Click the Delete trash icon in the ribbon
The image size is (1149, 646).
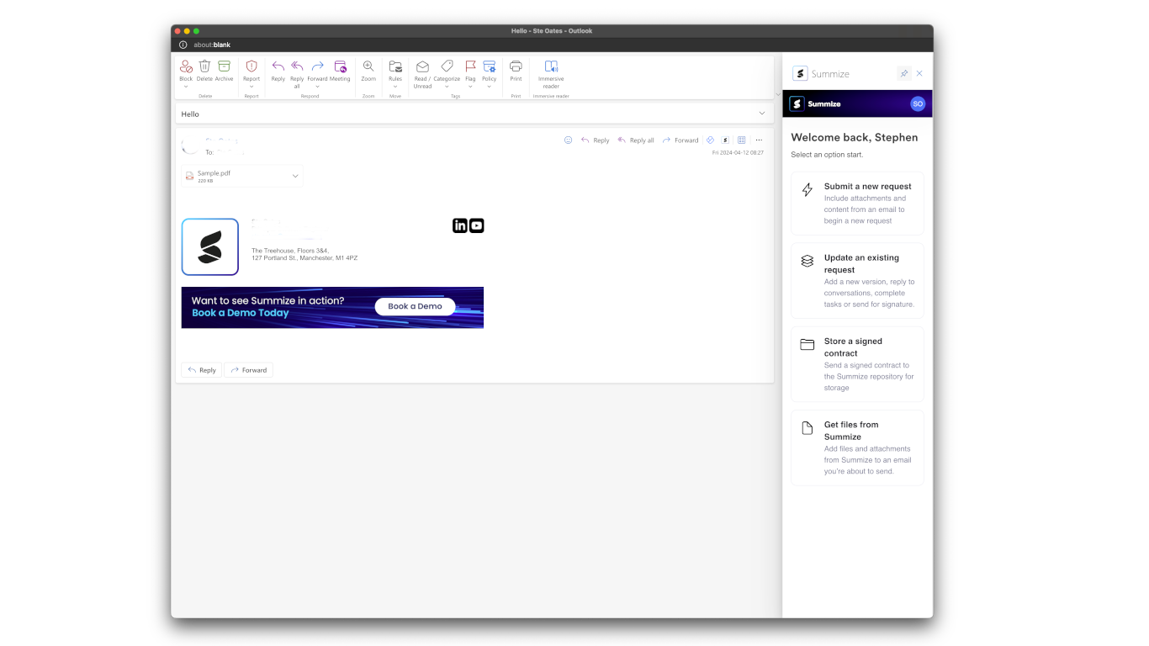(204, 66)
